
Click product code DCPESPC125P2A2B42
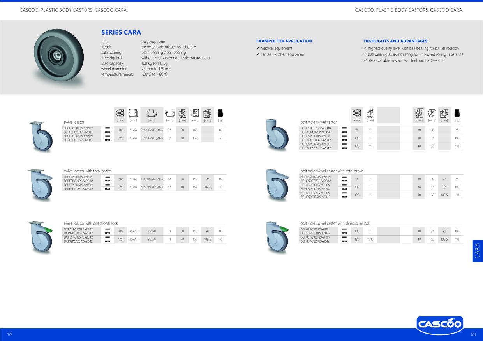click(78, 237)
